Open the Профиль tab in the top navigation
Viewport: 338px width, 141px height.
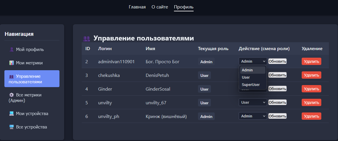click(184, 7)
